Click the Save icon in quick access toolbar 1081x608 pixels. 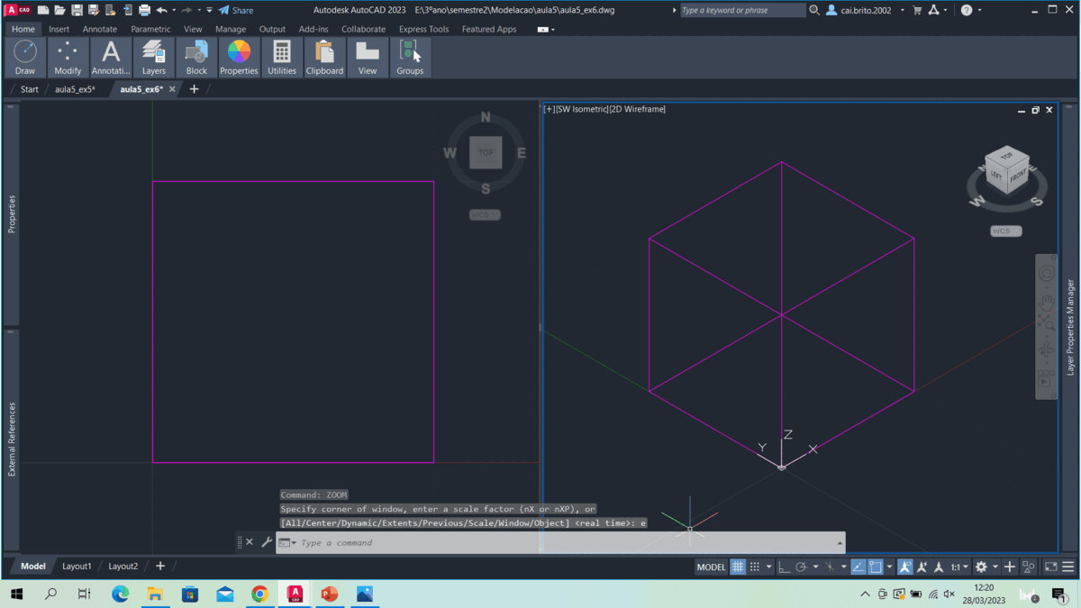(x=77, y=11)
